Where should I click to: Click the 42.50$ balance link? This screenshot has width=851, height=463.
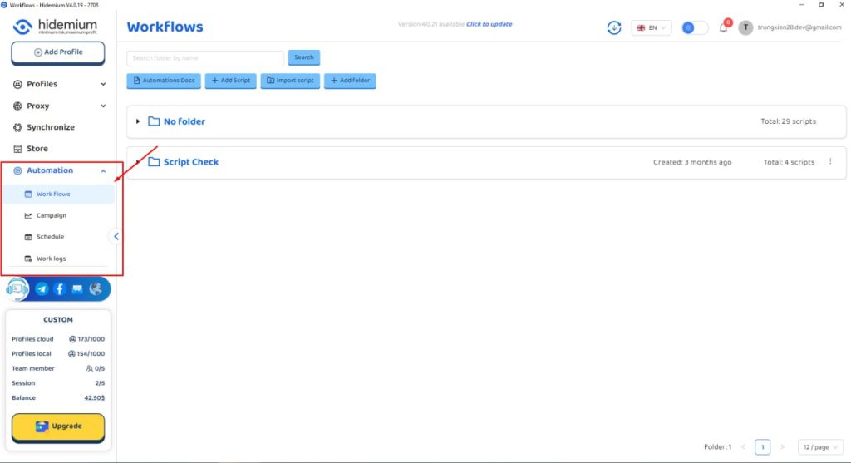pos(95,398)
